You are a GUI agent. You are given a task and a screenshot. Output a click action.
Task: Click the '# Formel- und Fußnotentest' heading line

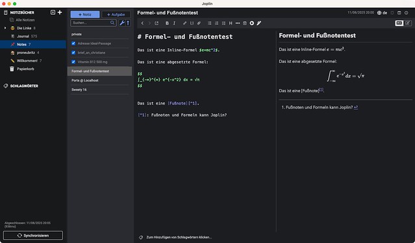pyautogui.click(x=185, y=36)
